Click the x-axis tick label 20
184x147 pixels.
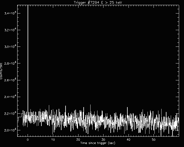click(x=78, y=140)
